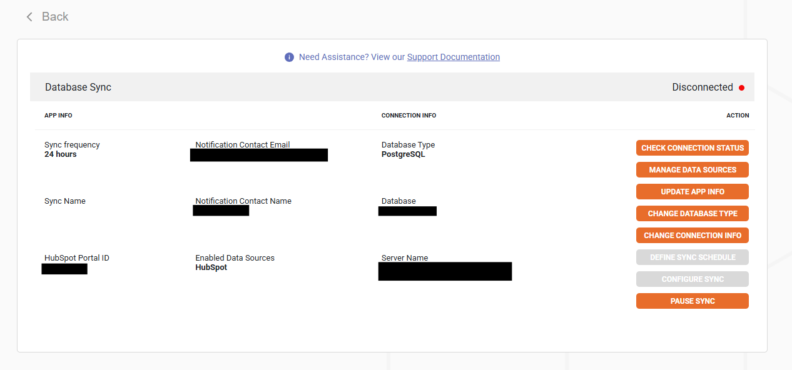Image resolution: width=792 pixels, height=370 pixels.
Task: Click the ACTION column heading
Action: click(738, 116)
